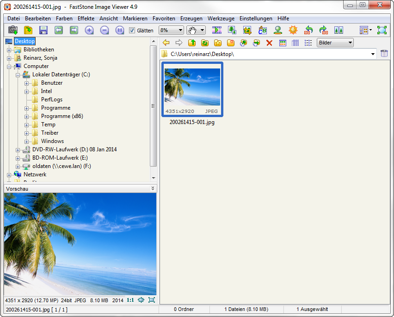Image resolution: width=394 pixels, height=317 pixels.
Task: Click the Zoom In magnifier icon
Action: 89,30
